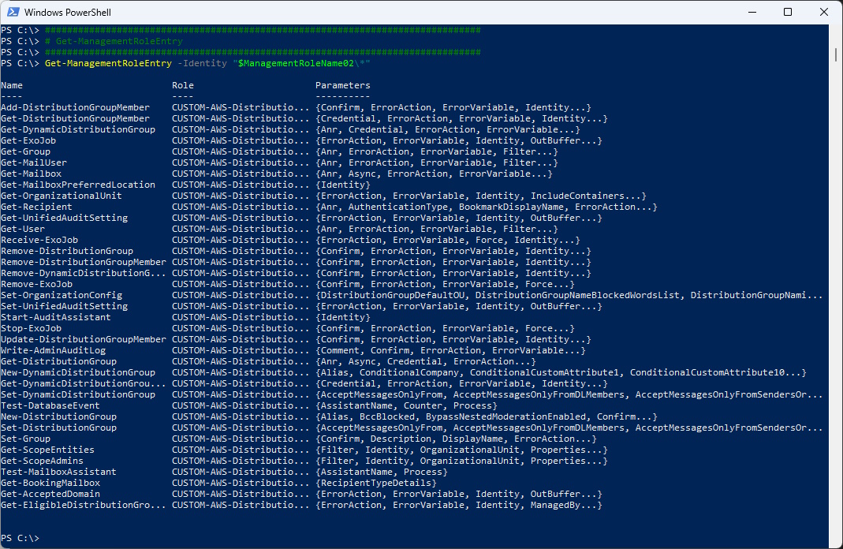Screen dimensions: 843x549
Task: Select the Get-OrganizationalUnit entry
Action: (x=62, y=196)
